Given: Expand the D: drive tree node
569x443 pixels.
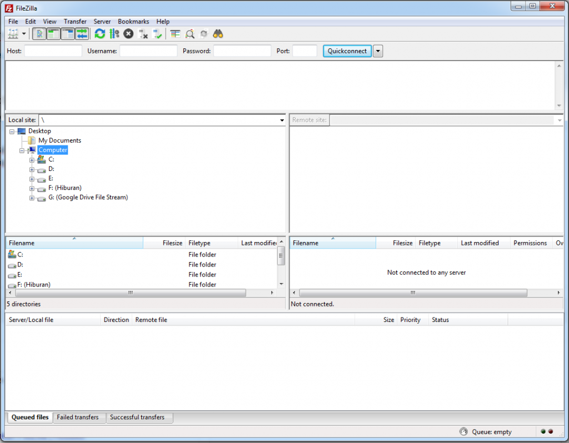Looking at the screenshot, I should click(x=32, y=169).
